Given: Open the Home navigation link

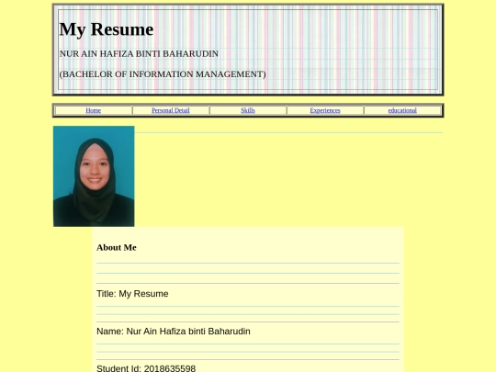Looking at the screenshot, I should [x=94, y=110].
